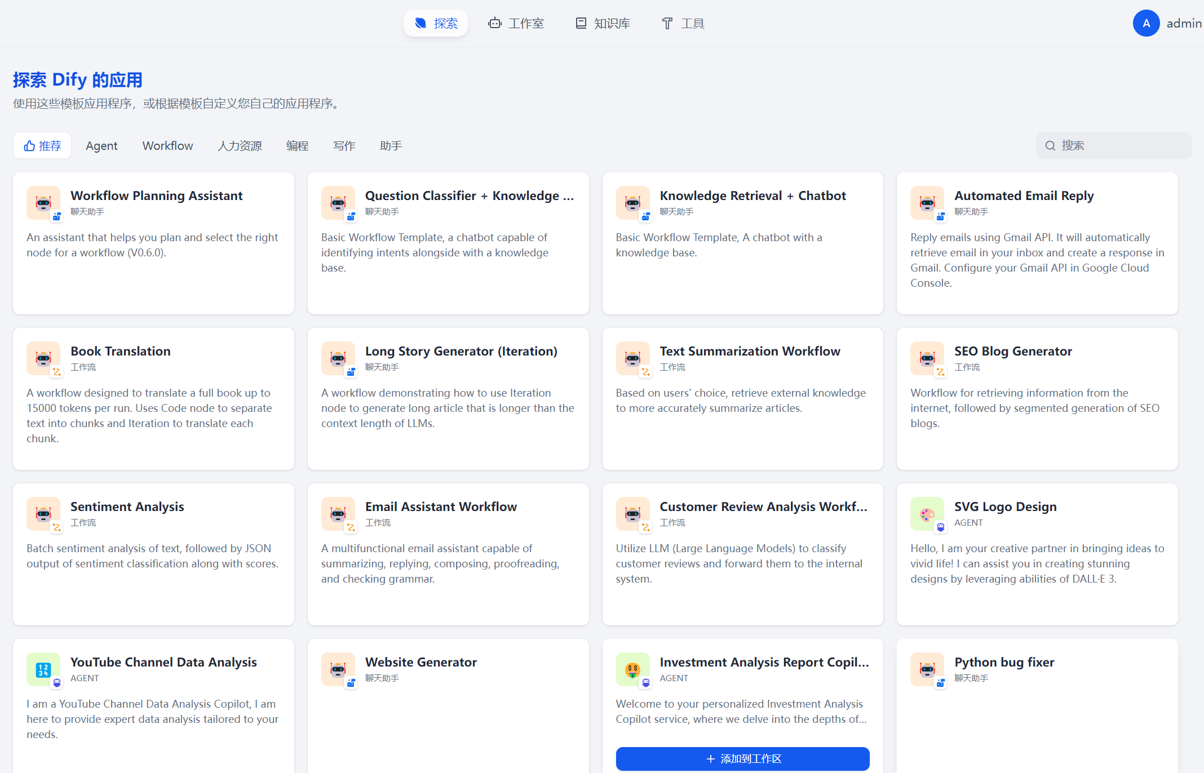Open the 工具 (Tools) nav tab
This screenshot has height=773, width=1204.
click(683, 23)
